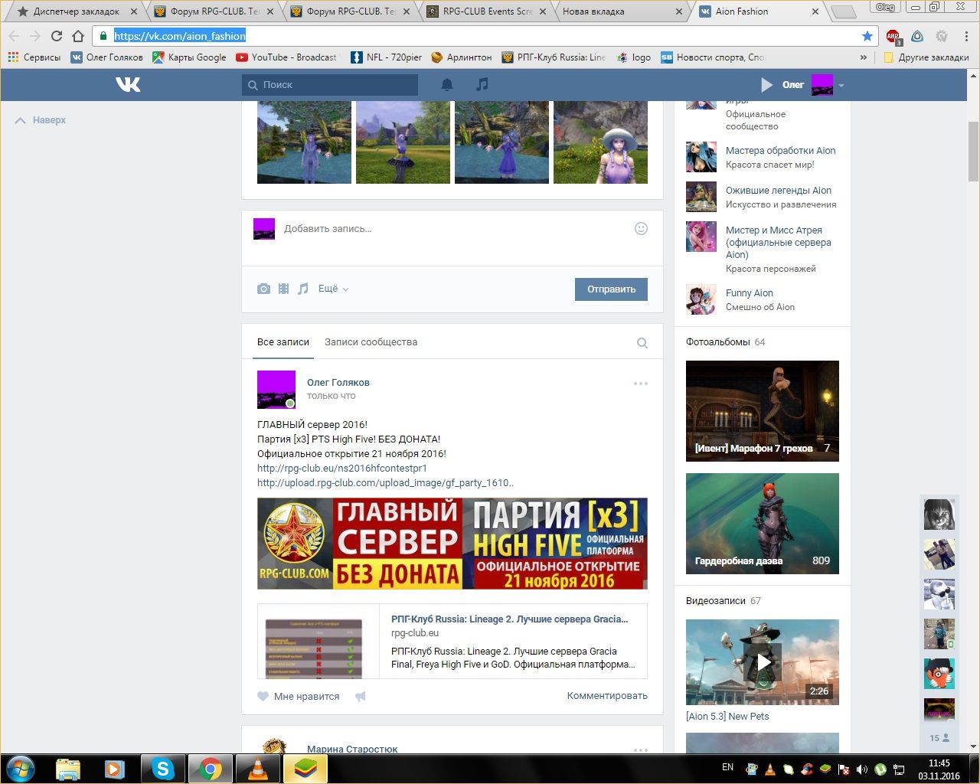
Task: Switch to the Диспетчер закладок tab
Action: (x=76, y=11)
